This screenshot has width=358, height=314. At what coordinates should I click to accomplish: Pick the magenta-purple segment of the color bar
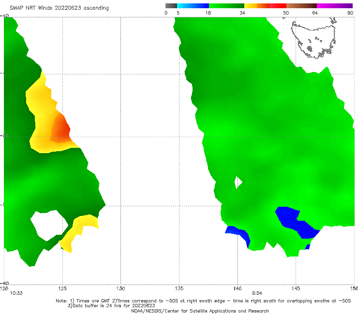(335, 6)
